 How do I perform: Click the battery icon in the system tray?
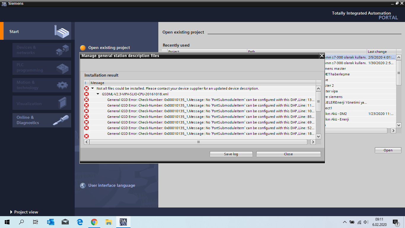click(x=352, y=222)
